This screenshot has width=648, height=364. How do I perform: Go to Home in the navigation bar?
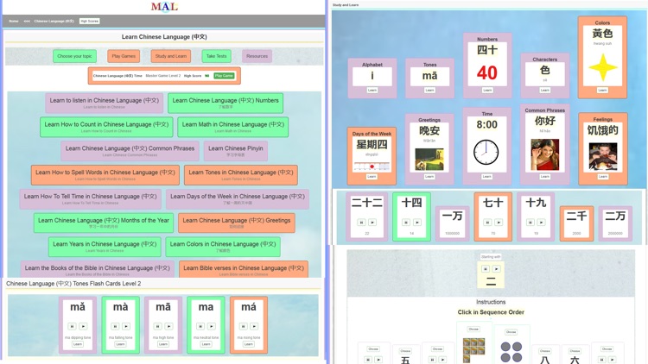(14, 21)
